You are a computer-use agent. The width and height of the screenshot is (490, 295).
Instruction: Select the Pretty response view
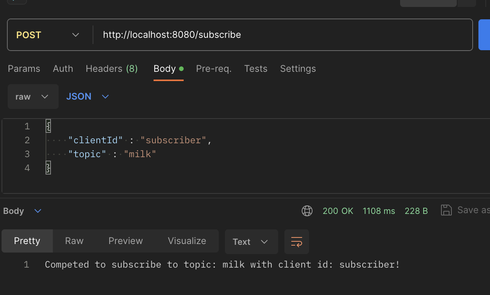[x=27, y=241]
